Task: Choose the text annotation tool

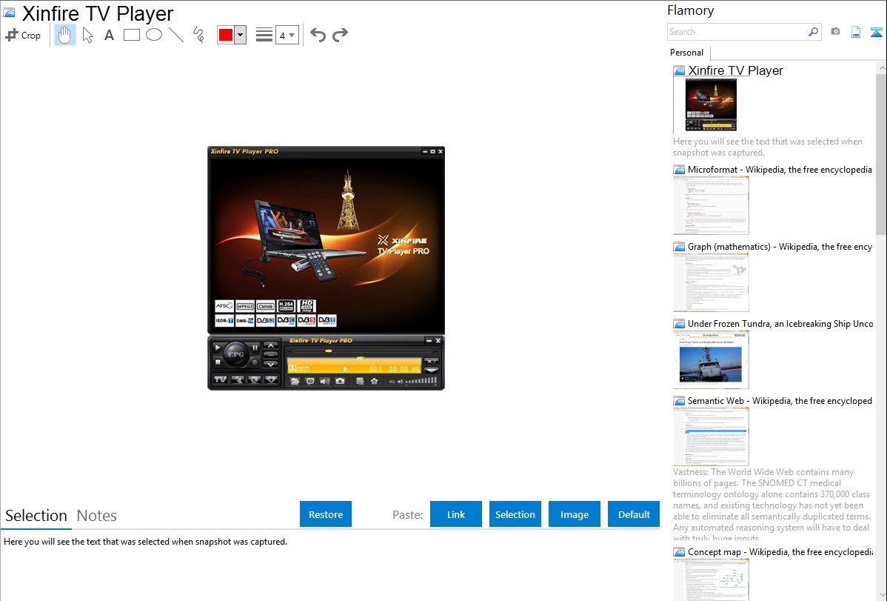Action: click(x=109, y=35)
